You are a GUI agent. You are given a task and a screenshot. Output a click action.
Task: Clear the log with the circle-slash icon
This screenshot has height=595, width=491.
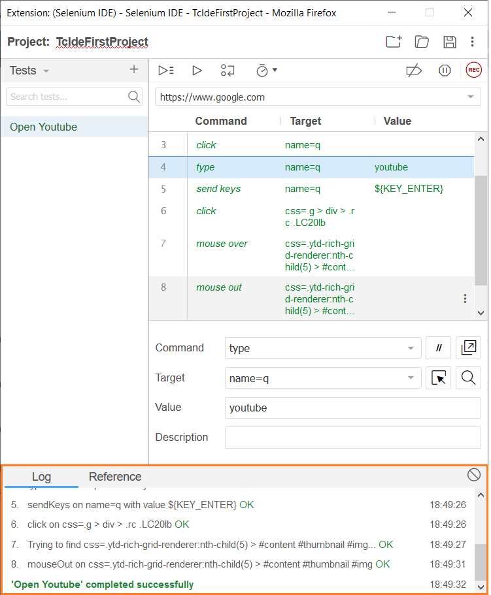474,475
